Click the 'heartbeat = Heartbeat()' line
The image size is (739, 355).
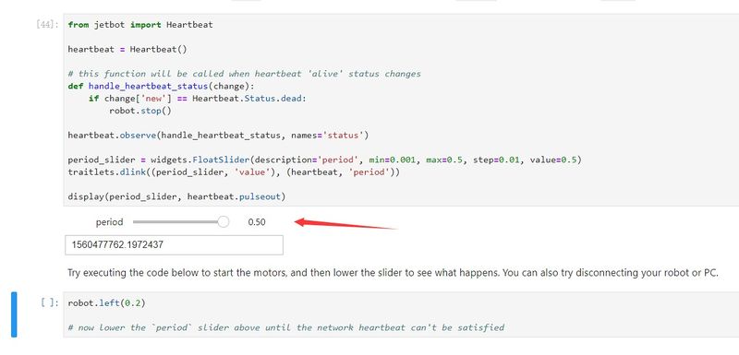point(127,49)
